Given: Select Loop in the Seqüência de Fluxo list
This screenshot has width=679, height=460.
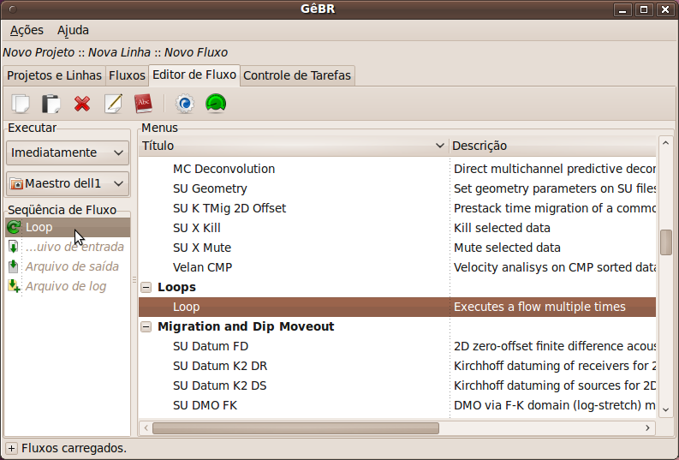Looking at the screenshot, I should coord(68,227).
